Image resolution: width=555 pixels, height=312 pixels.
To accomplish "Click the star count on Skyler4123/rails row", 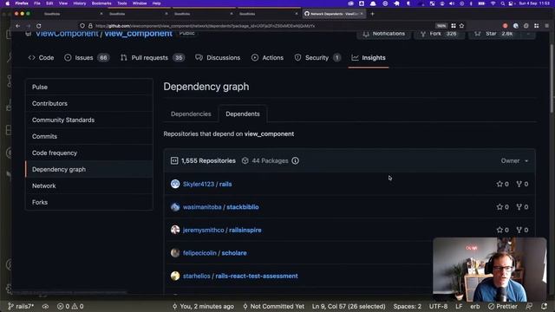I will [503, 184].
